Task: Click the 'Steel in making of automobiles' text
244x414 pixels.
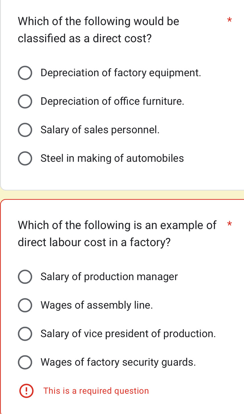Action: click(x=112, y=158)
